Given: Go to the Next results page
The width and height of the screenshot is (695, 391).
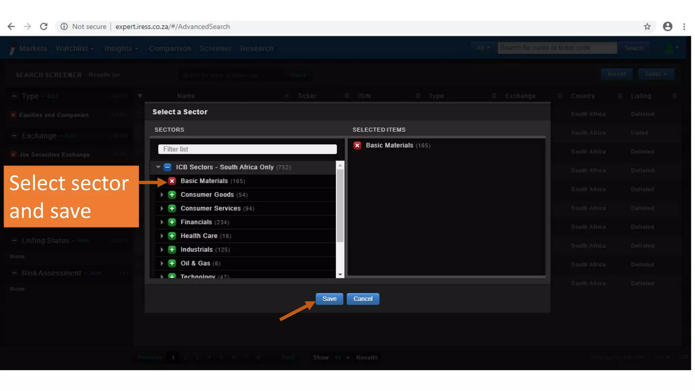Looking at the screenshot, I should 288,357.
